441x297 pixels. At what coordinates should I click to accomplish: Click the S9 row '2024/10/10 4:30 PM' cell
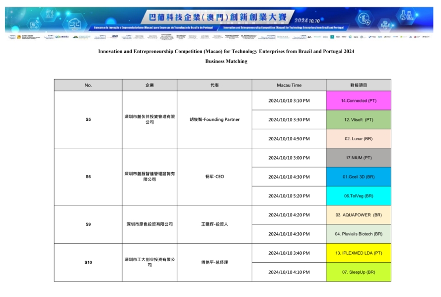[289, 234]
